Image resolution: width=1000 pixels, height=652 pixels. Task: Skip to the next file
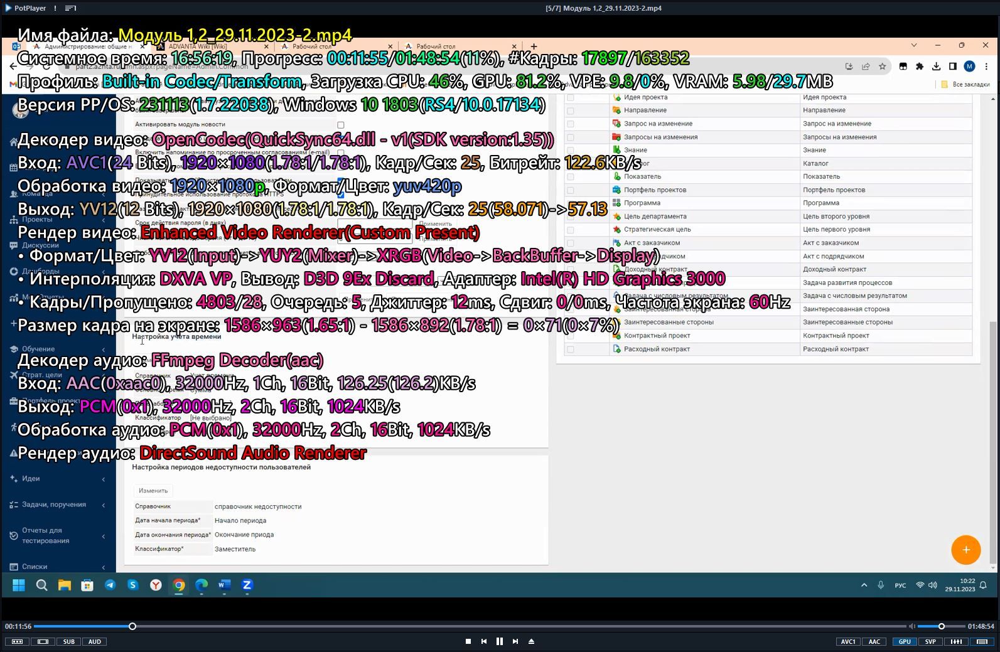pos(515,641)
